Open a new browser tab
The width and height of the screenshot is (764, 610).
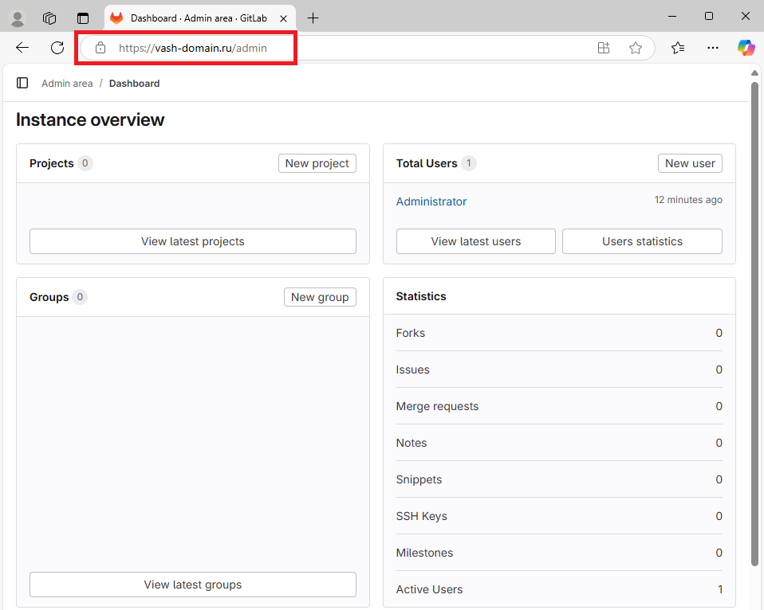[x=313, y=18]
